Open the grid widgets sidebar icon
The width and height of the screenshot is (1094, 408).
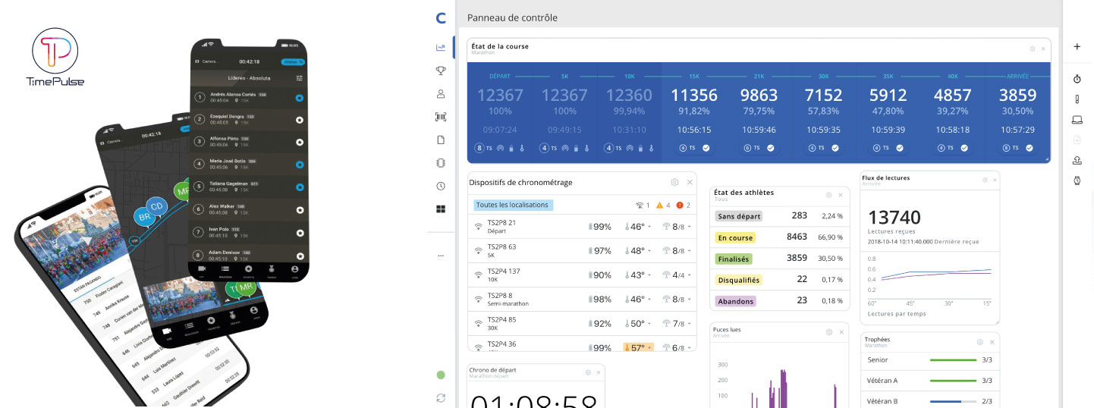click(441, 209)
